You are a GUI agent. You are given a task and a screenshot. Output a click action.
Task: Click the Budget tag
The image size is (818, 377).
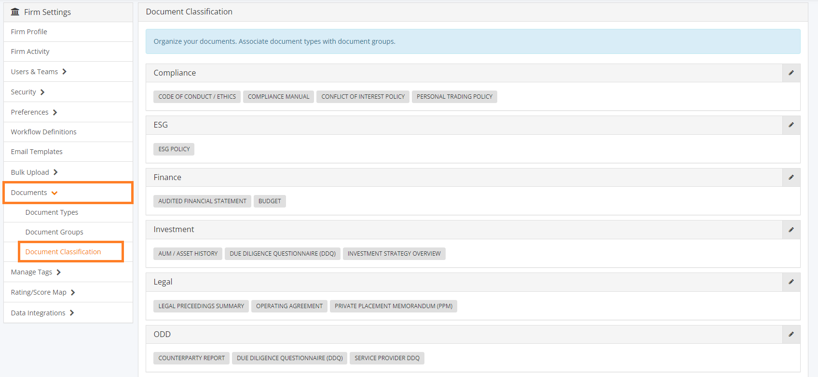click(270, 201)
